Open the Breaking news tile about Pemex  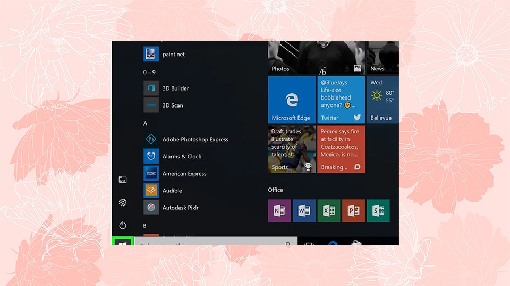click(x=341, y=149)
